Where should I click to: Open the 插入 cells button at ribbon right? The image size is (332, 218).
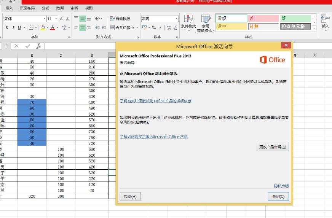click(x=325, y=23)
